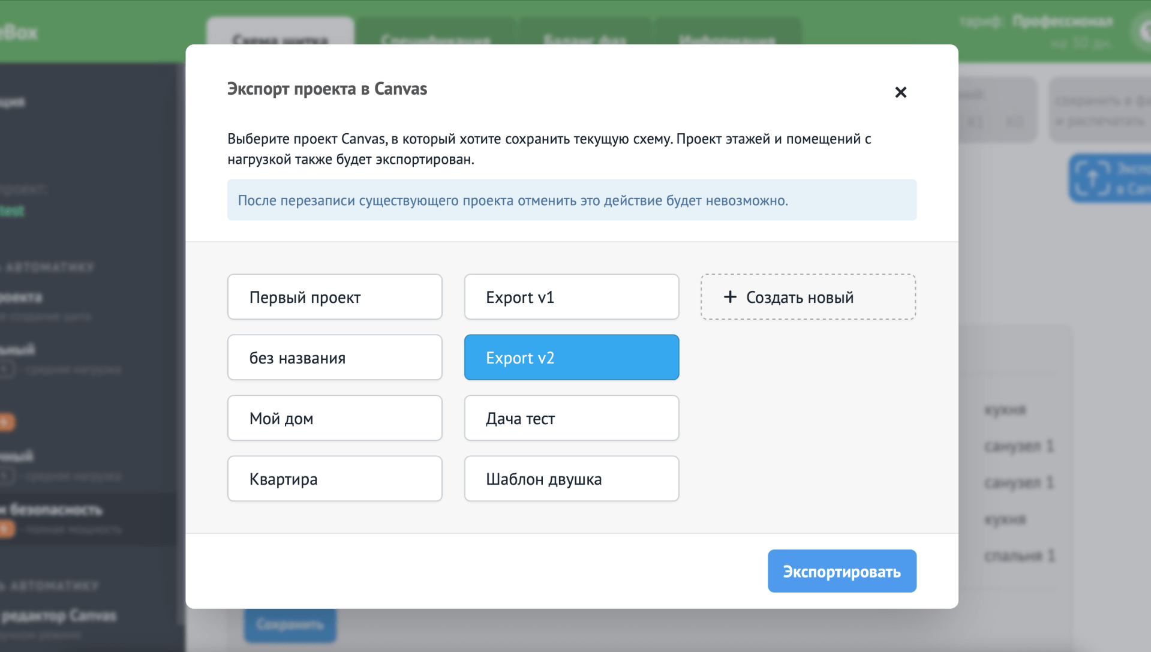
Task: Close the Canvas export dialog
Action: pyautogui.click(x=900, y=92)
